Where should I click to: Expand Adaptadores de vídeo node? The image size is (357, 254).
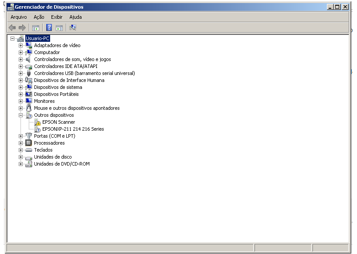pyautogui.click(x=20, y=45)
